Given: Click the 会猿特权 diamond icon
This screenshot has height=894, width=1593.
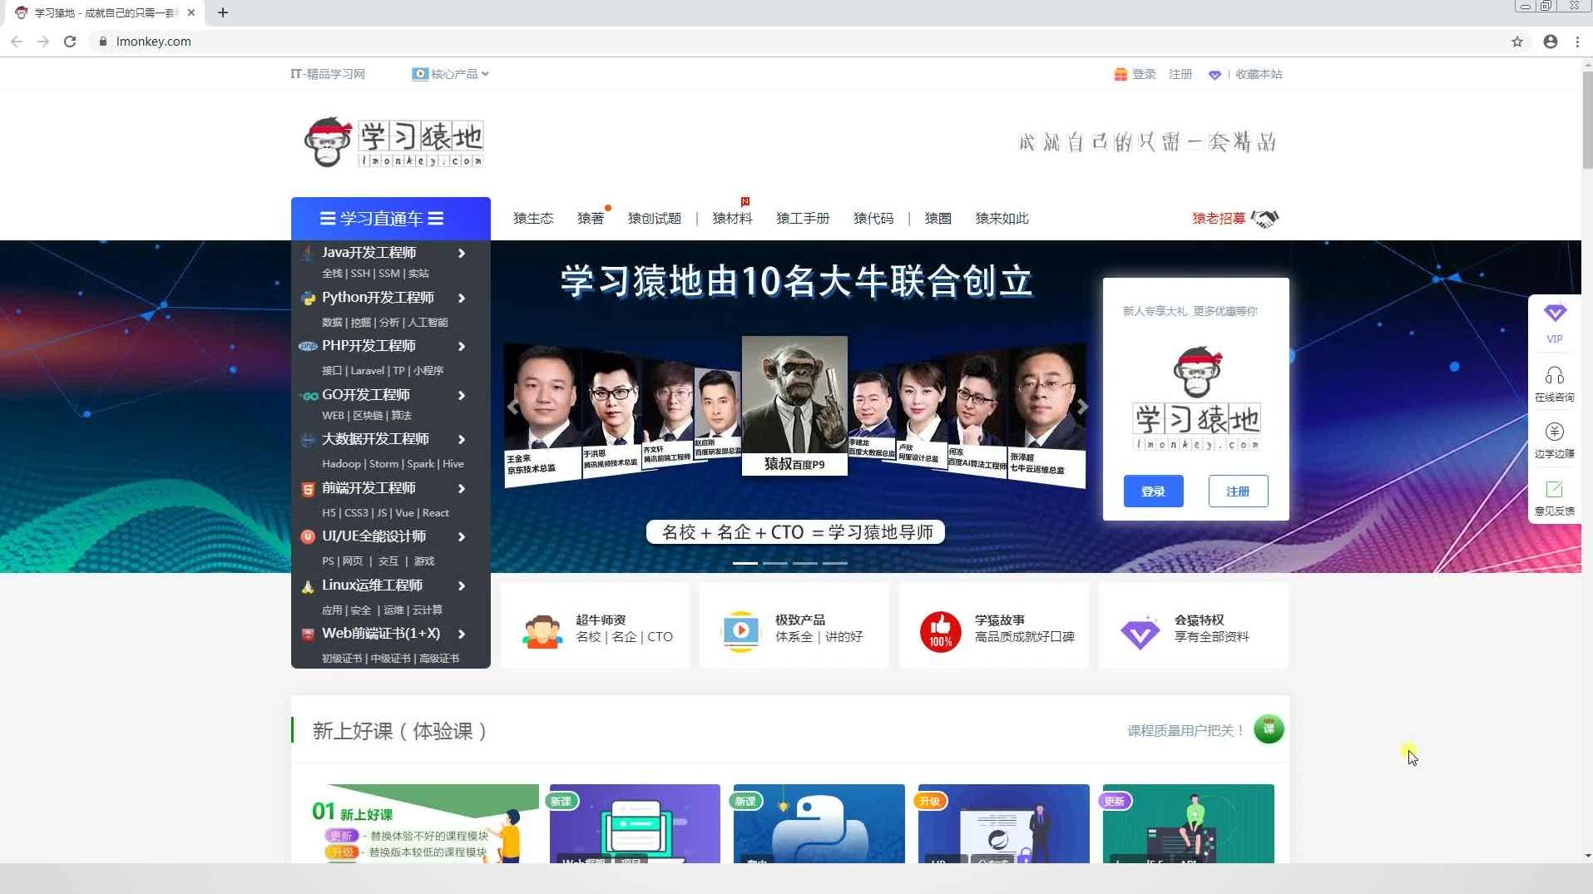Looking at the screenshot, I should point(1139,632).
